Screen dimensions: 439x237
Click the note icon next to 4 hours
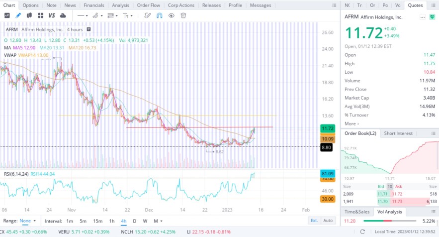88,29
